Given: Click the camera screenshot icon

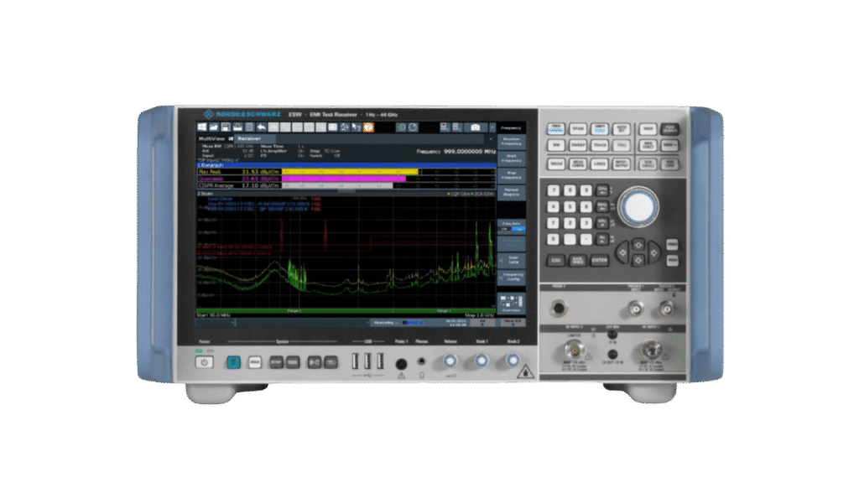Looking at the screenshot, I should point(475,127).
